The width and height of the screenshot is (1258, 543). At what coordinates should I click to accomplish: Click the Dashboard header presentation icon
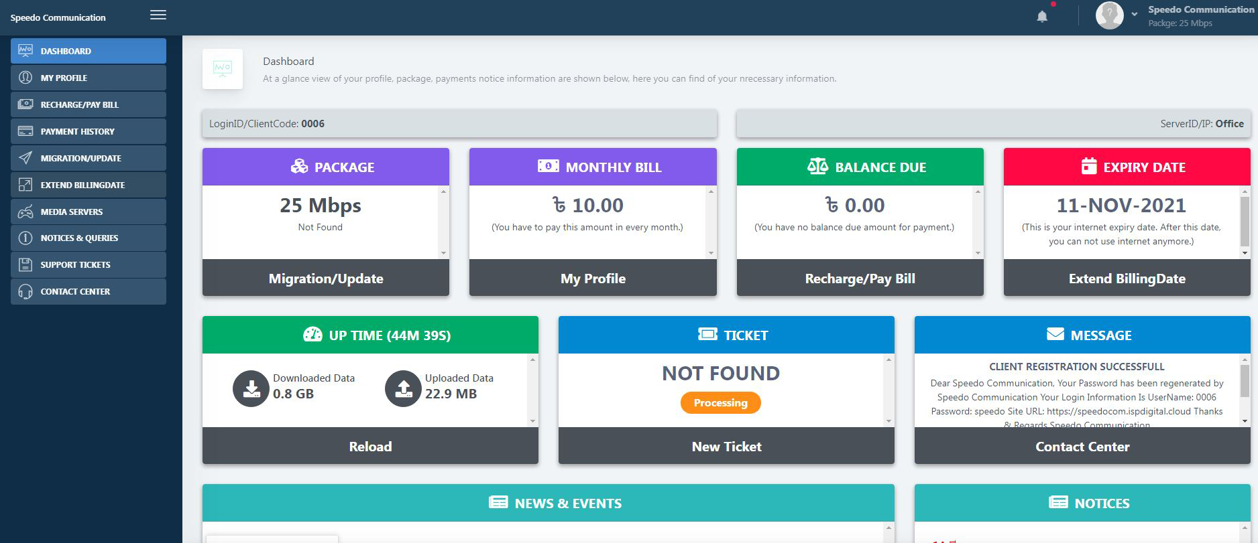(223, 69)
